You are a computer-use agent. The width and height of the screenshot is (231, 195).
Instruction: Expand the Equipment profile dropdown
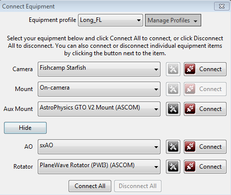[x=110, y=20]
